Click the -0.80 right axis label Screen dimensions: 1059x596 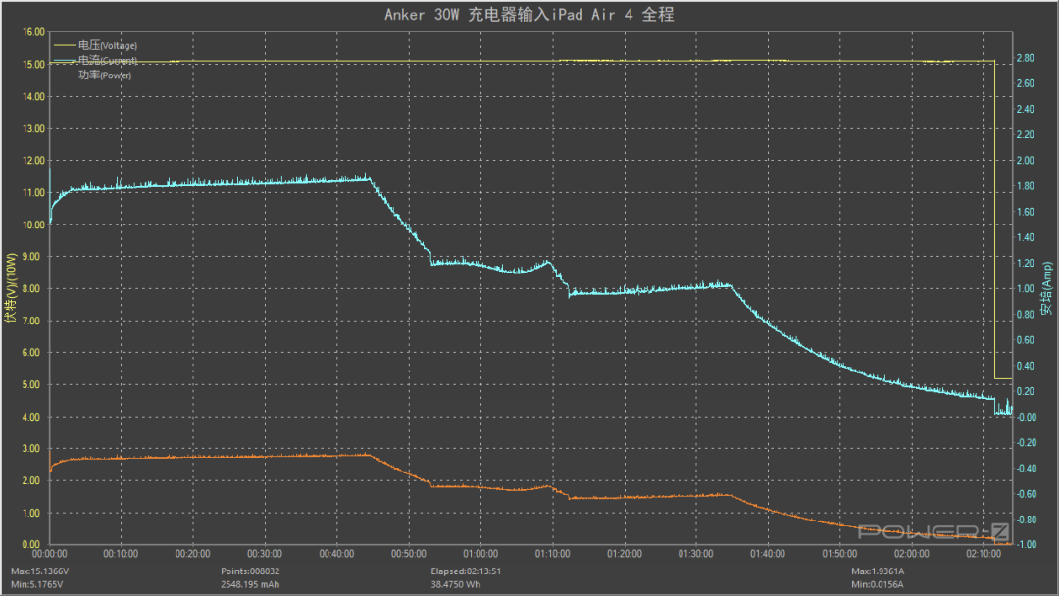point(1027,520)
